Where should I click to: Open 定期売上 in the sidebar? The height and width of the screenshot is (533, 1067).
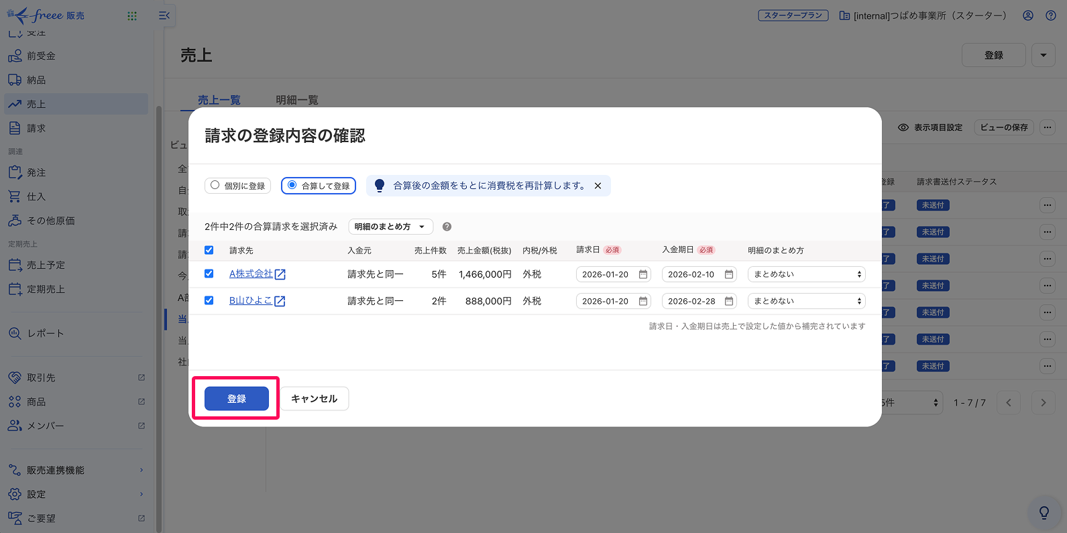75,289
